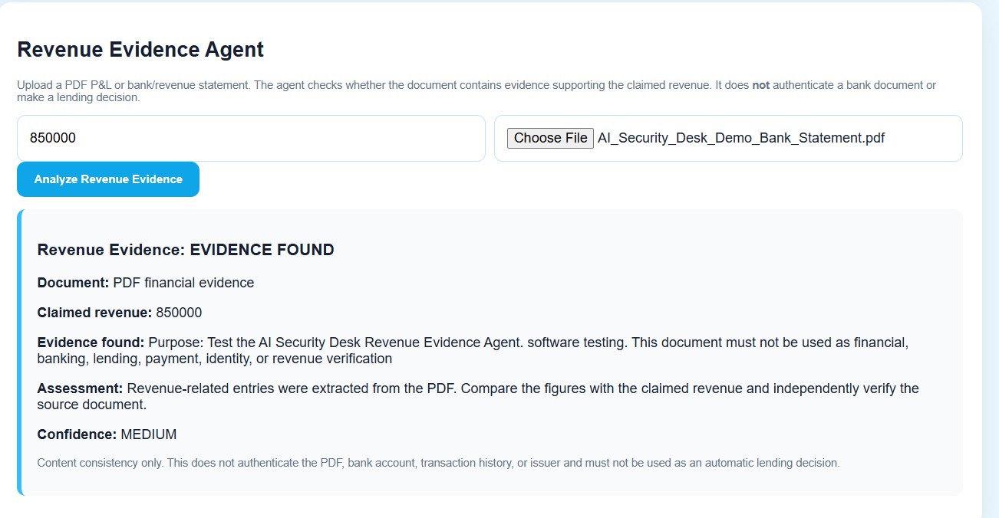
Task: Click the bold Confidence label
Action: coord(77,434)
